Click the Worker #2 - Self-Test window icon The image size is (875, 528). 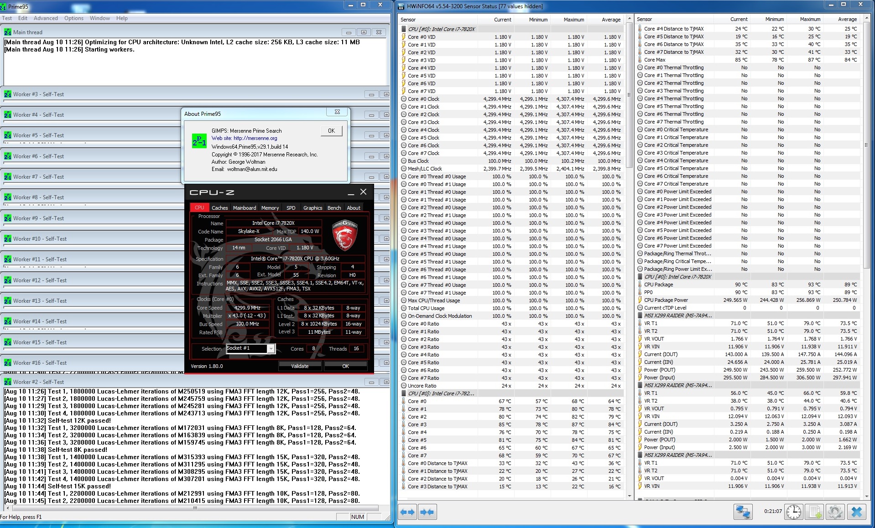point(8,382)
